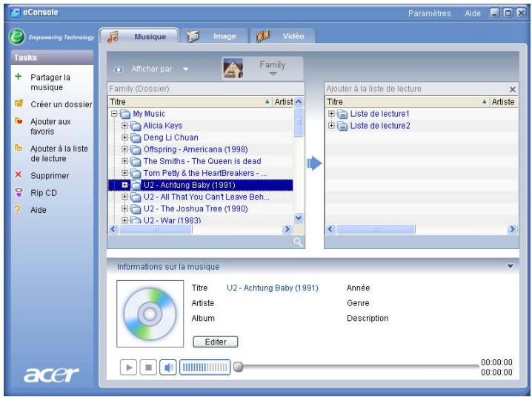Click the CD album art thumbnail
532x397 pixels.
pyautogui.click(x=150, y=313)
